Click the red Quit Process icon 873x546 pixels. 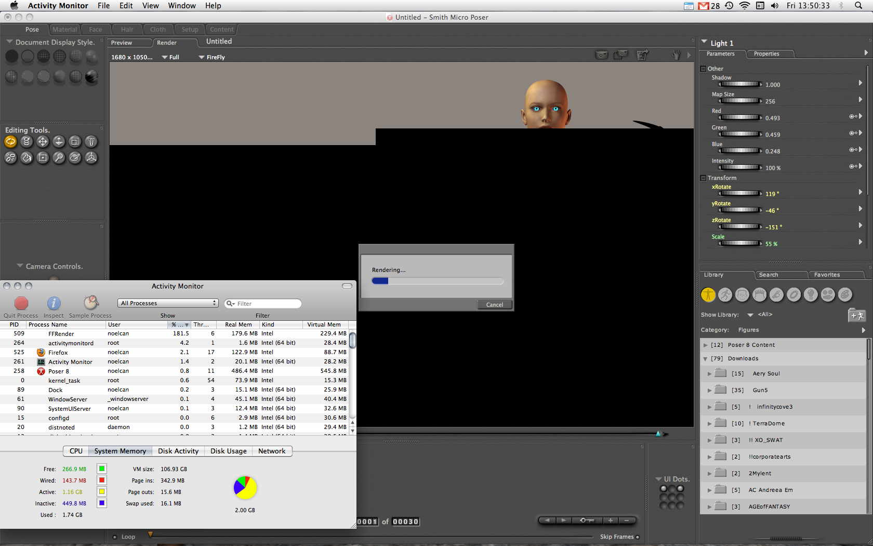click(21, 303)
